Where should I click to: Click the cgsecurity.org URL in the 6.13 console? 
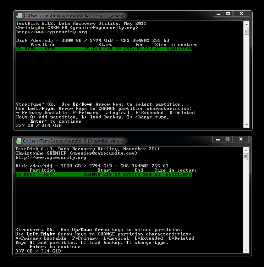point(51,157)
